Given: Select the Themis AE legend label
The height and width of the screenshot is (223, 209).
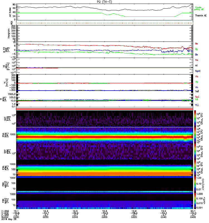Looking at the screenshot, I should (201, 16).
